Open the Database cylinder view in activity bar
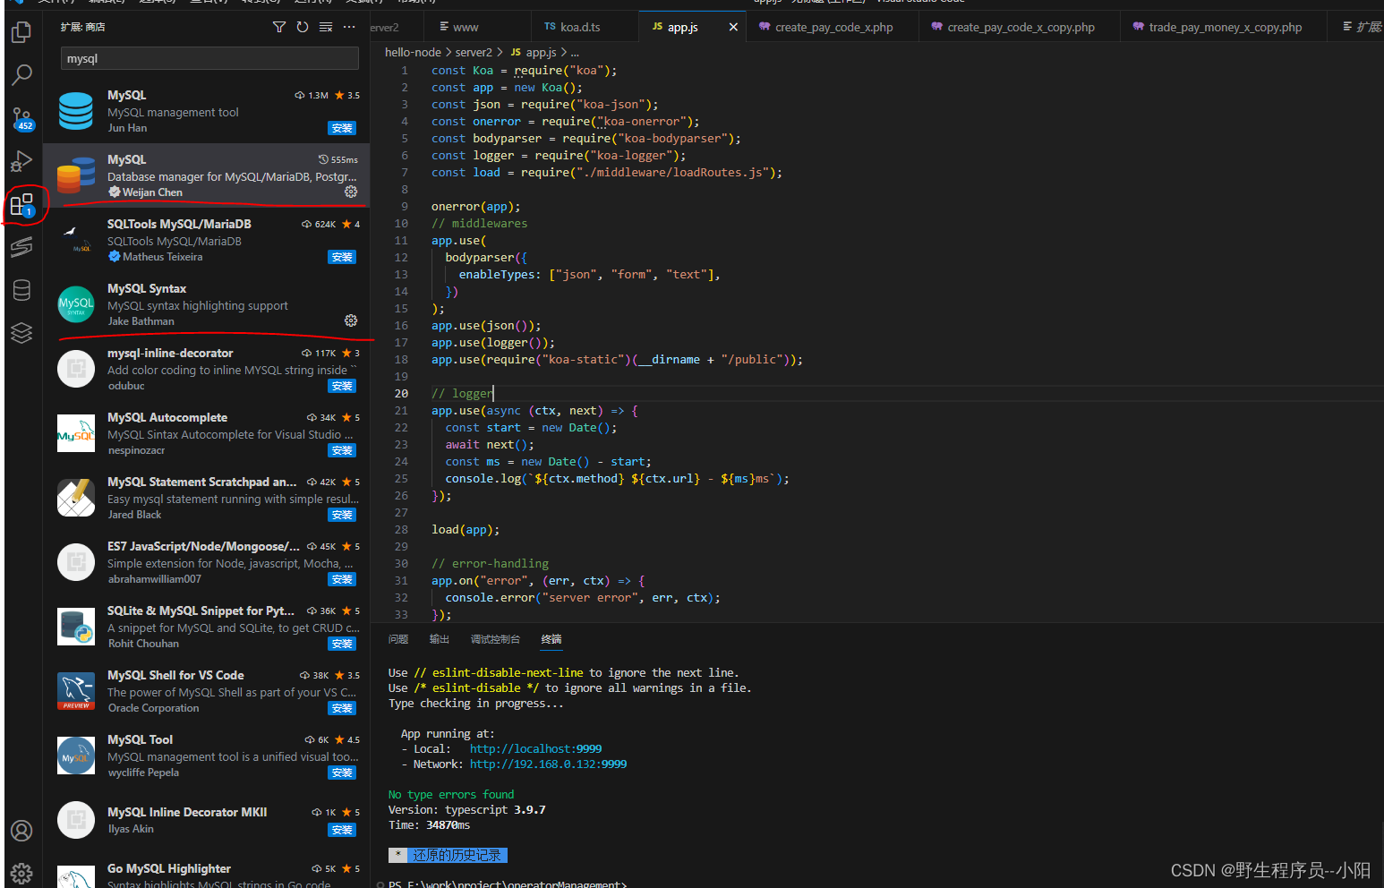Viewport: 1384px width, 888px height. [21, 290]
